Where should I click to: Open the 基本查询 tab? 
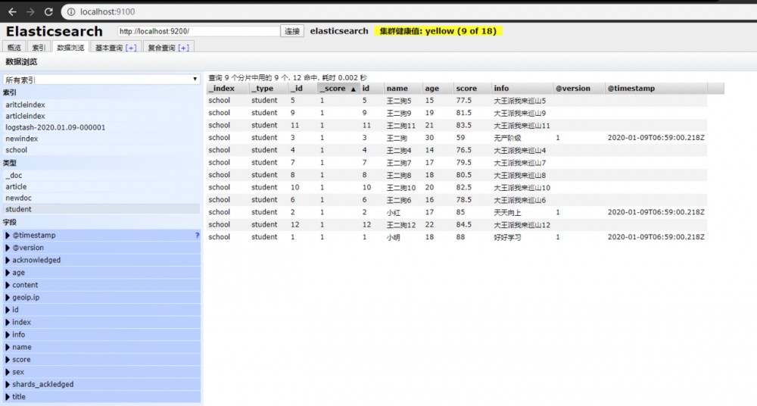pos(109,48)
